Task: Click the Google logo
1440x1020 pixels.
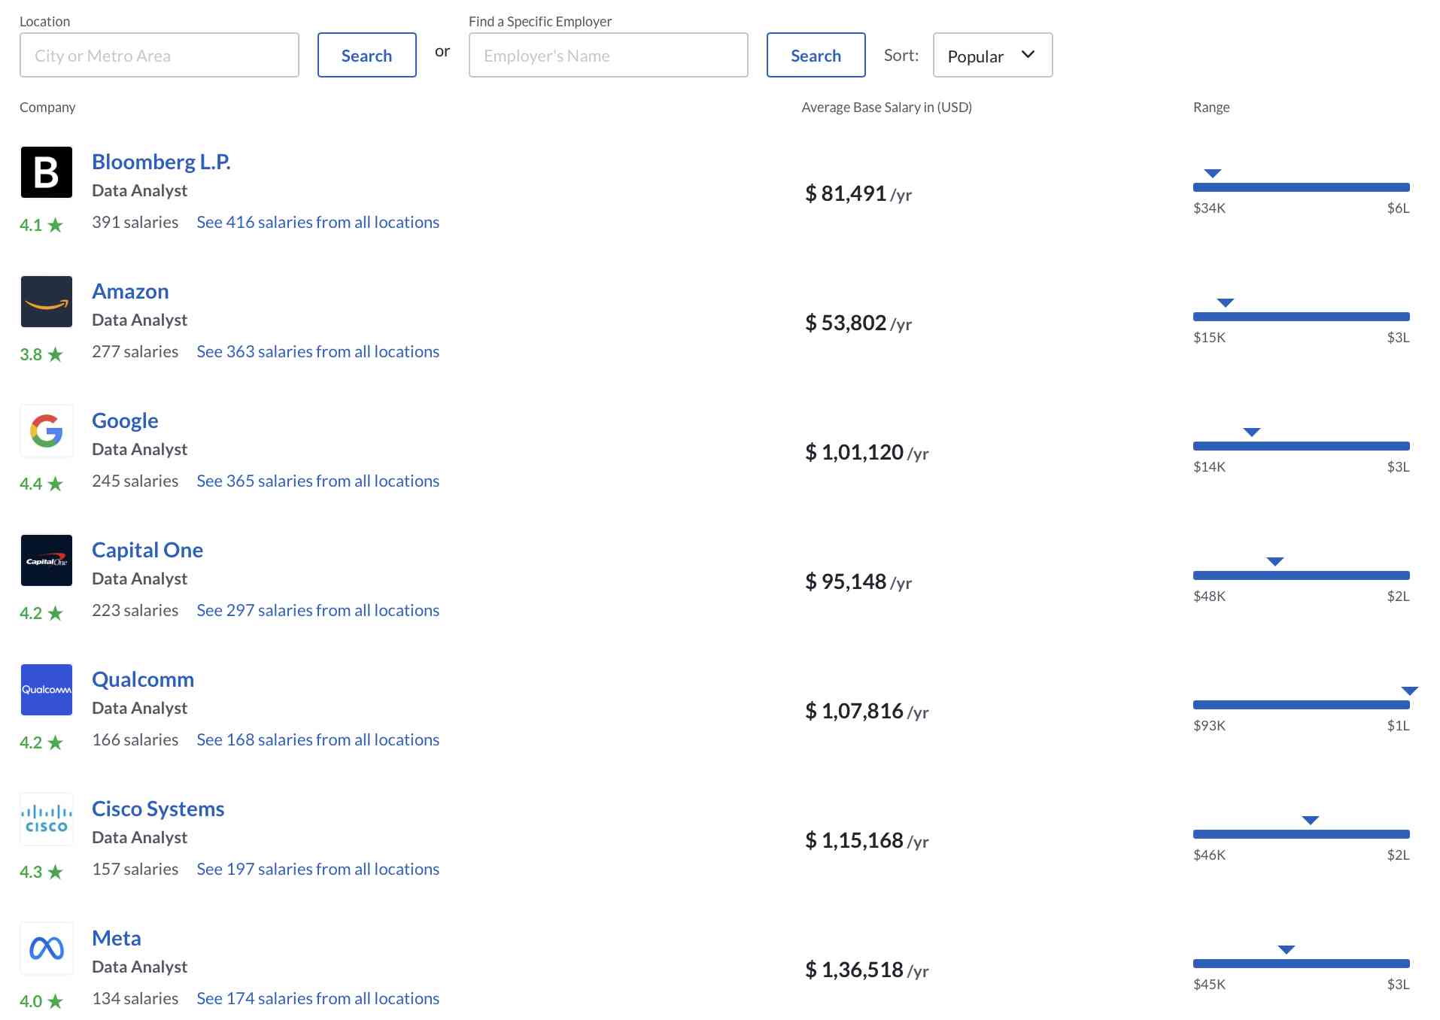Action: (46, 431)
